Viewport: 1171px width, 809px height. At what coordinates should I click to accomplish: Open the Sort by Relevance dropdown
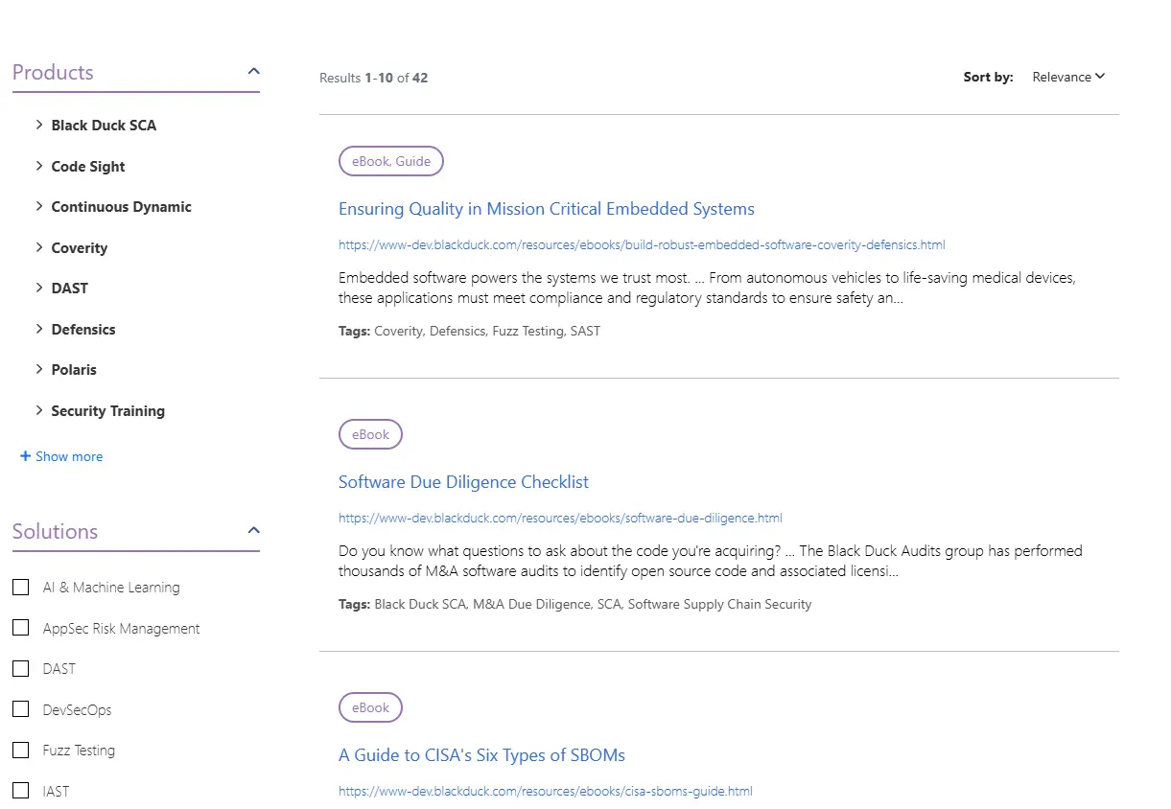[x=1068, y=77]
